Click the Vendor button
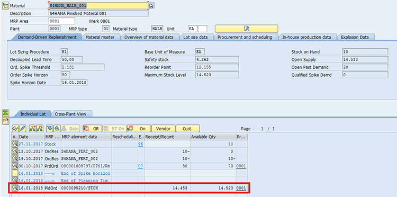This screenshot has height=197, width=397. coord(163,128)
